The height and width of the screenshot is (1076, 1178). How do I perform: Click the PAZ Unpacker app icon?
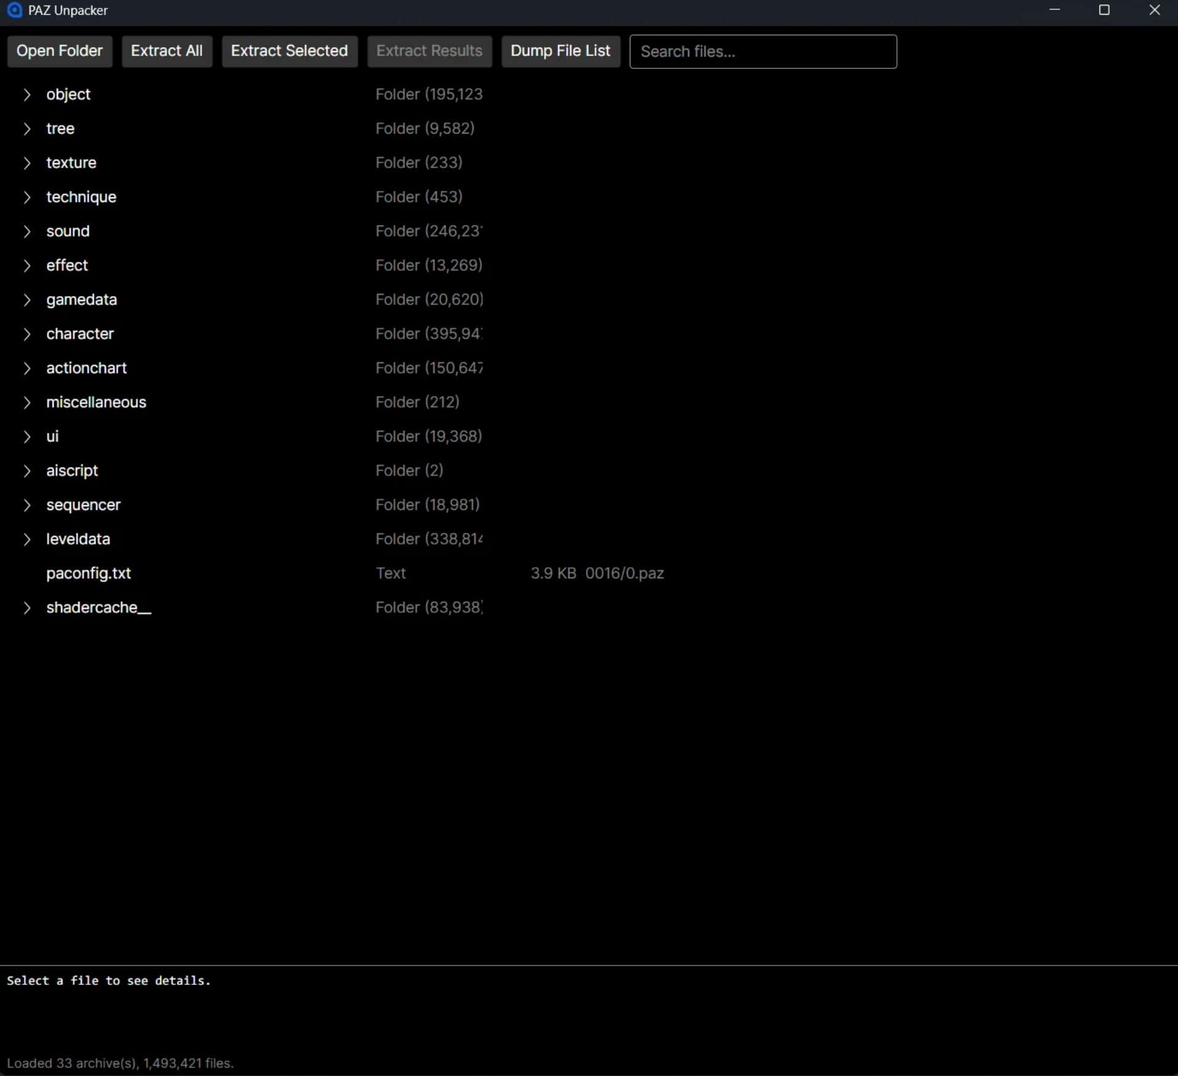click(x=14, y=10)
